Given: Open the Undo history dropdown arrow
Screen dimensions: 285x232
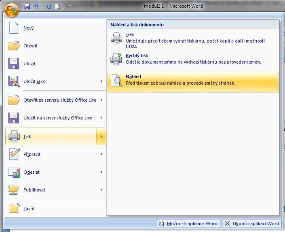Looking at the screenshot, I should (42, 6).
